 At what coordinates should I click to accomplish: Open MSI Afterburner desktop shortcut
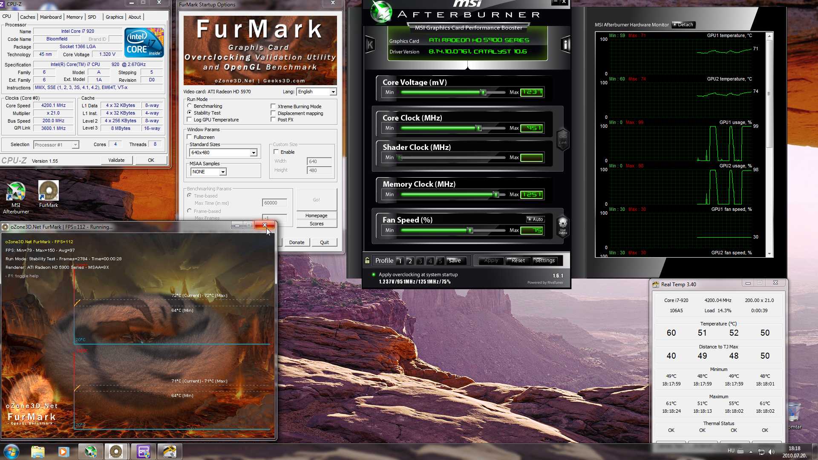point(16,197)
